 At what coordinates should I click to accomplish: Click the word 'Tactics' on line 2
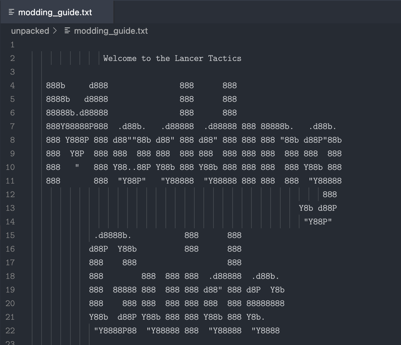pos(225,58)
